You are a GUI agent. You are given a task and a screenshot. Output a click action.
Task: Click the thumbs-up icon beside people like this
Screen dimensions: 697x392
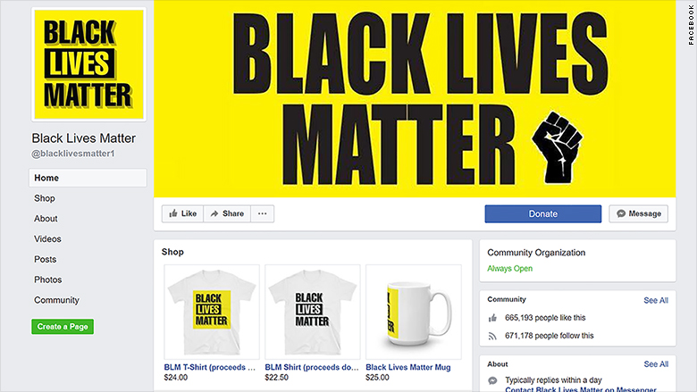492,318
